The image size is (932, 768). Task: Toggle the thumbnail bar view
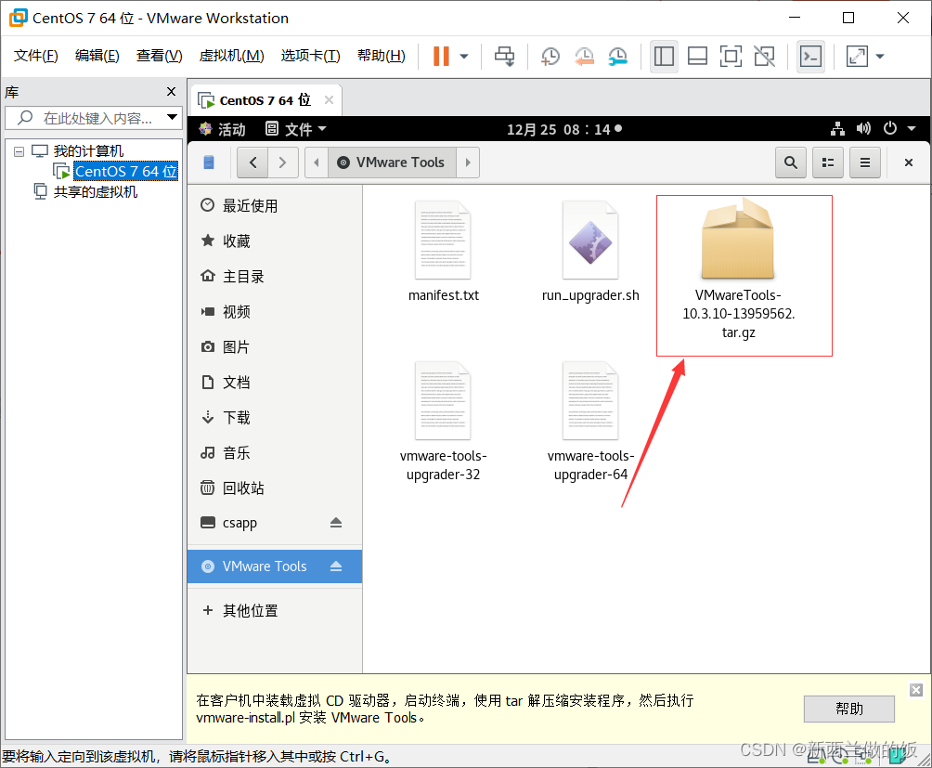tap(697, 57)
